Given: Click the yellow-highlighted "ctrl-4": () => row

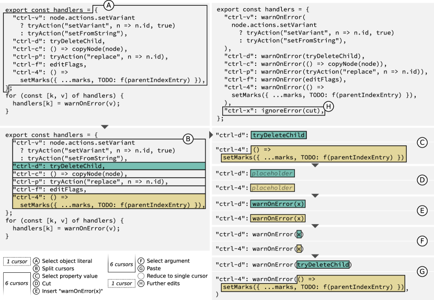Looking at the screenshot, I should click(x=109, y=201).
